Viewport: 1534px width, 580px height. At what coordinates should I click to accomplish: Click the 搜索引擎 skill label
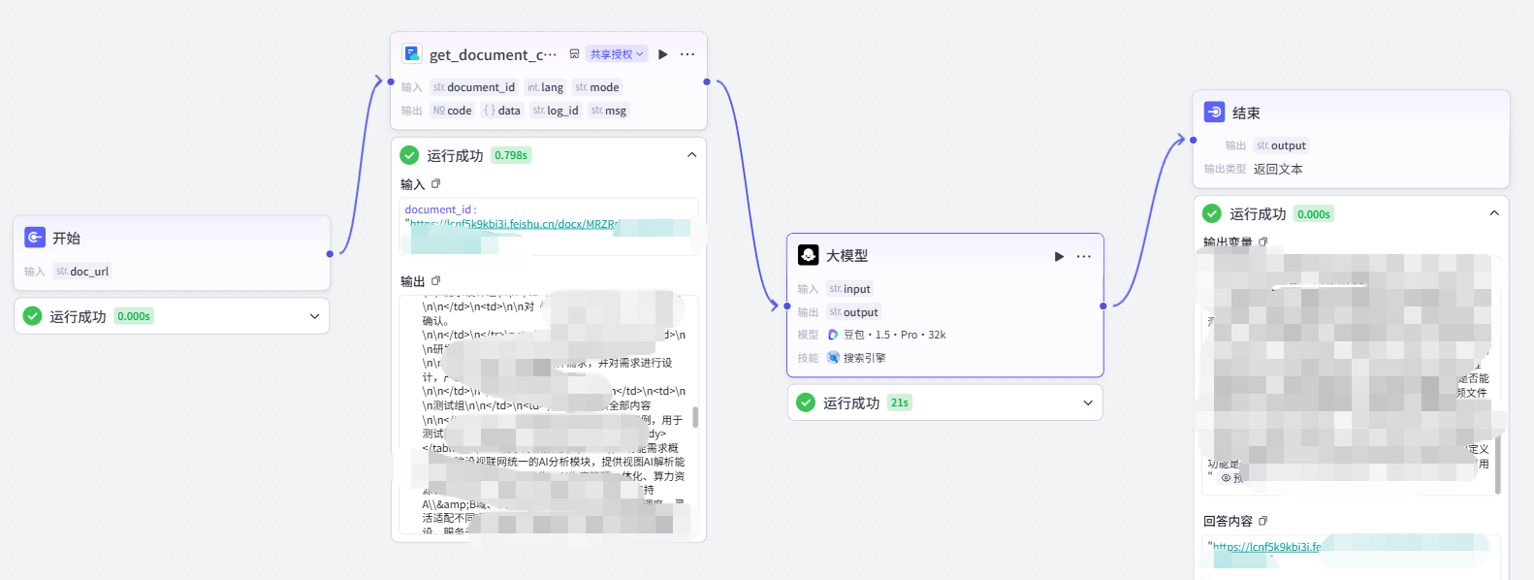tap(865, 358)
